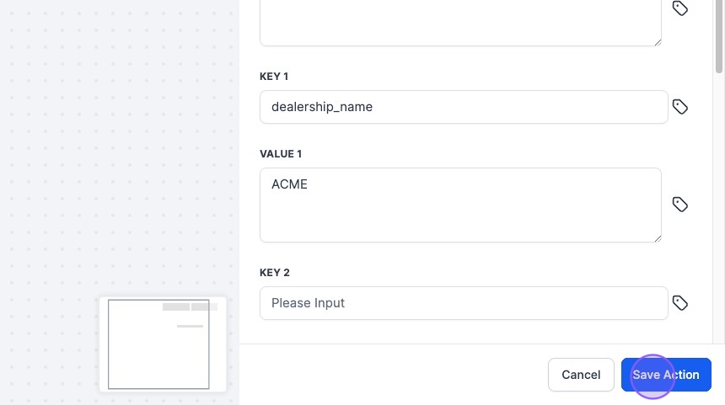Open custom values tag next to KEY 2

pyautogui.click(x=680, y=303)
